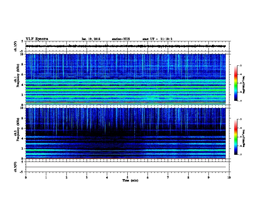This screenshot has width=258, height=199.
Task: Select the date text "Jan. 19, 2018"
Action: [91, 39]
